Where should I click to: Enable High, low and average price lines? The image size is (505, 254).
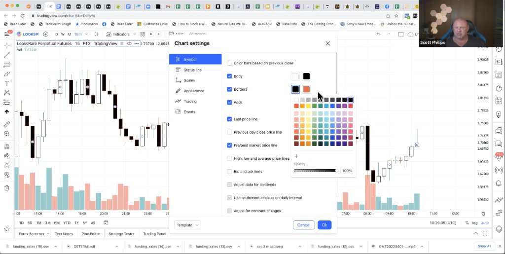pyautogui.click(x=229, y=158)
